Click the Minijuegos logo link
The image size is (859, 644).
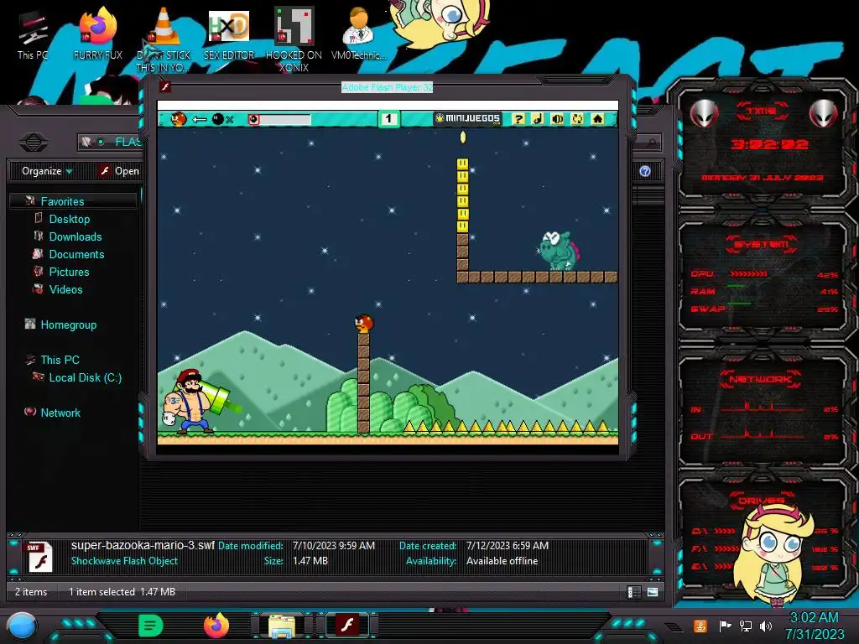[468, 118]
